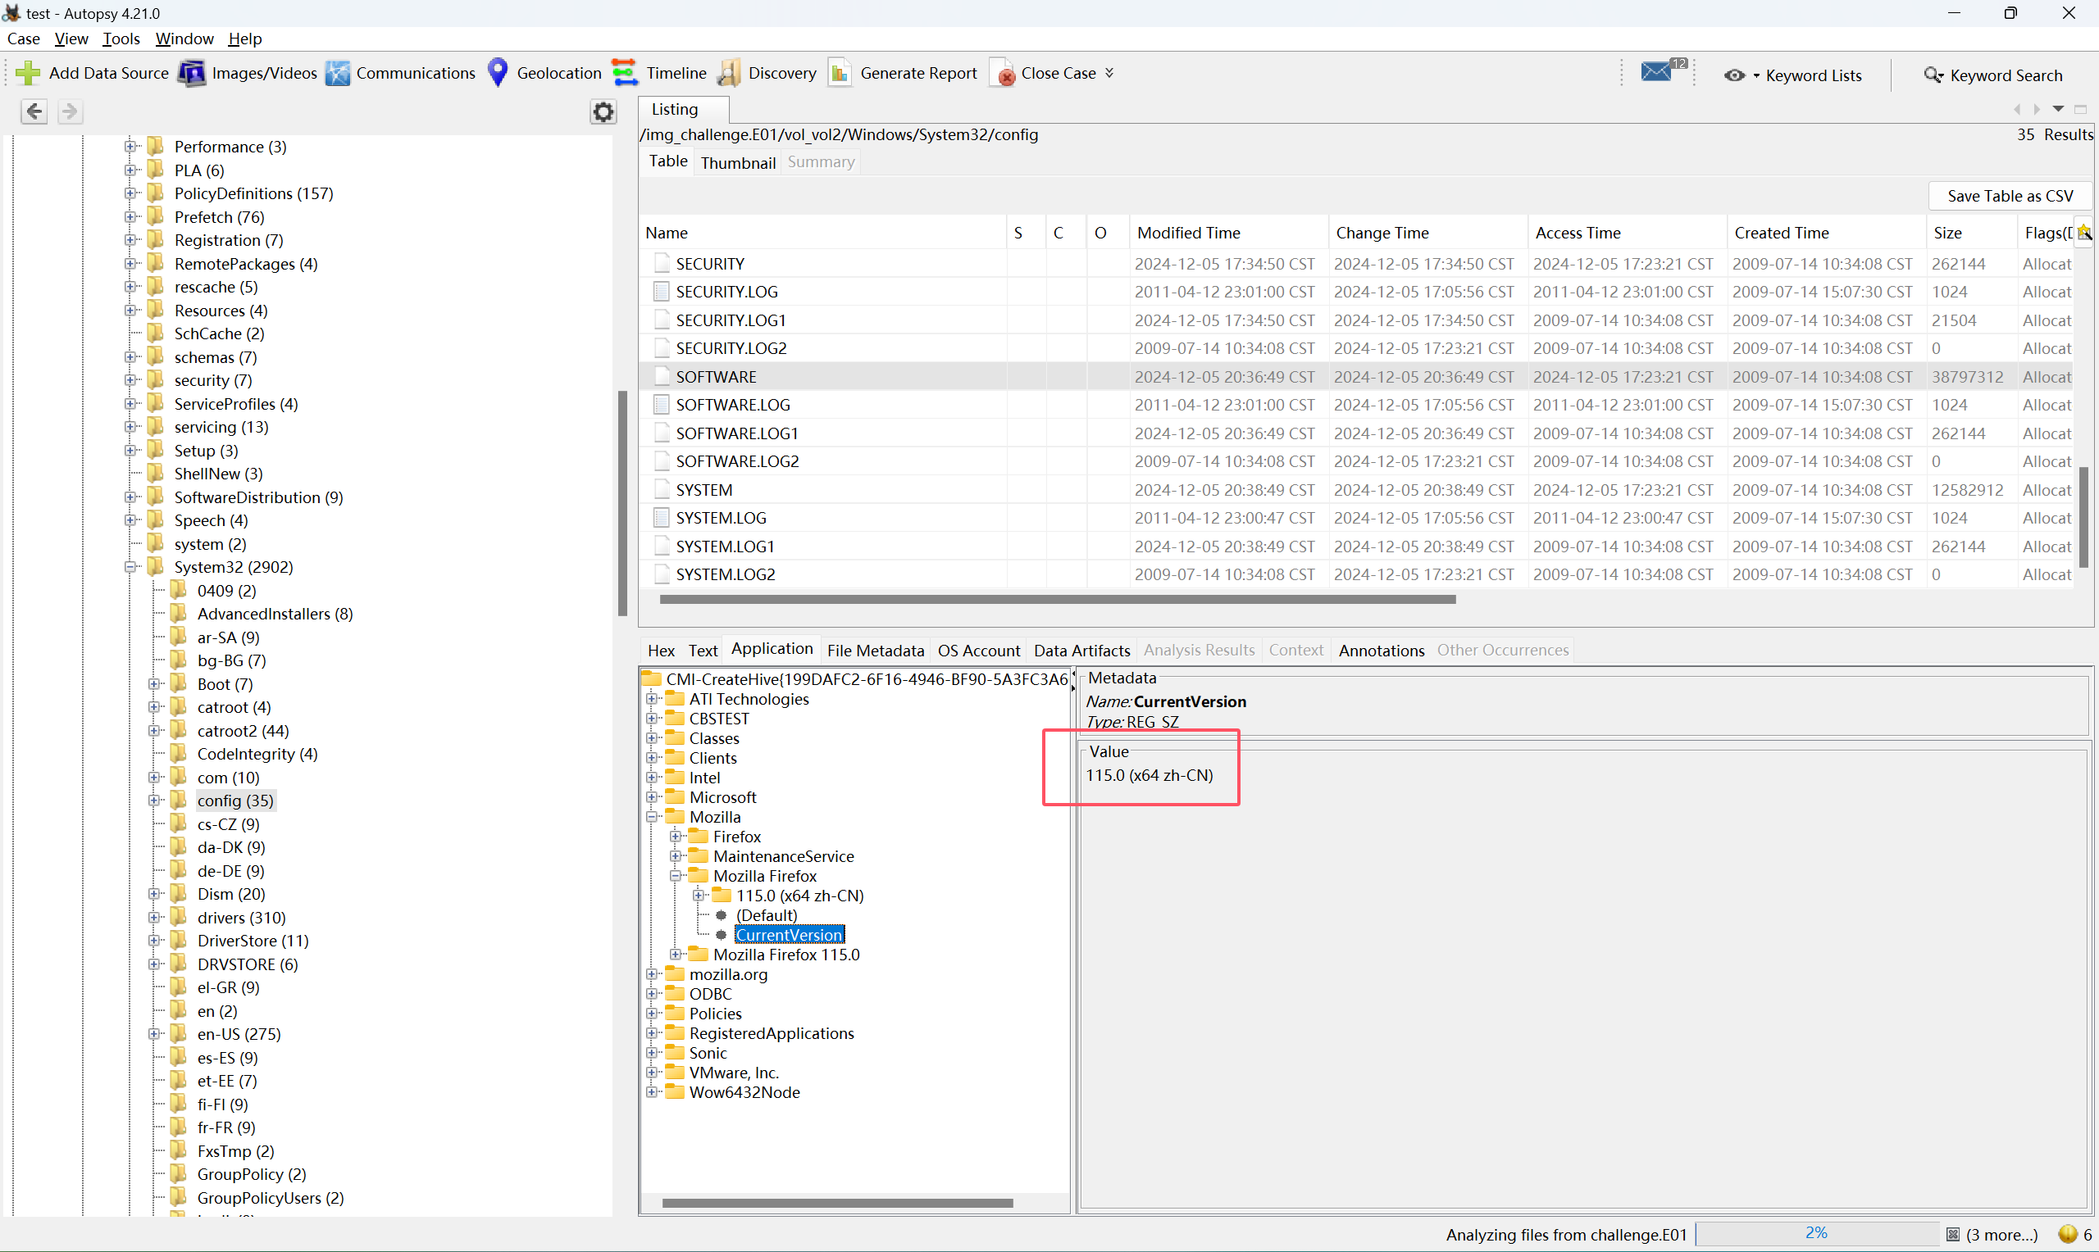Sort by the Size column header

[x=1971, y=233]
